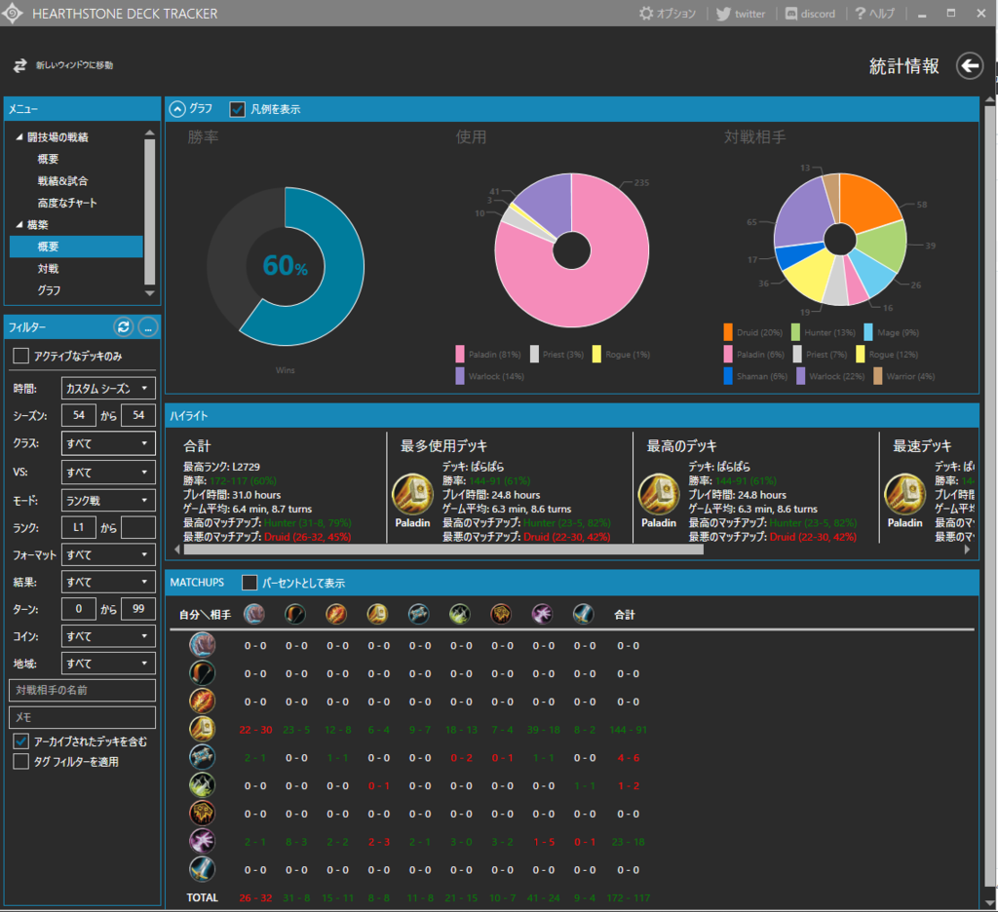The image size is (998, 912).
Task: Open オプション gear in the title bar
Action: coord(667,14)
